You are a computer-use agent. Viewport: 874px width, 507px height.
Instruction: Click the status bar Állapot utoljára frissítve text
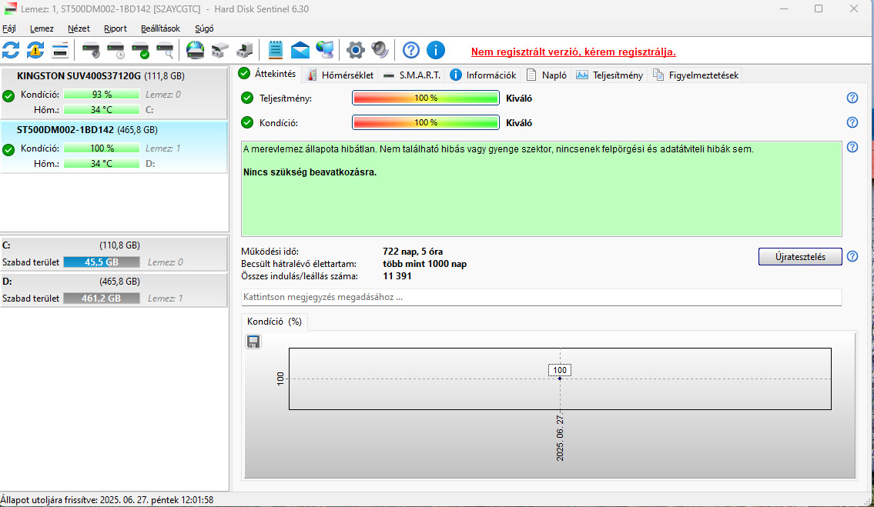click(107, 500)
